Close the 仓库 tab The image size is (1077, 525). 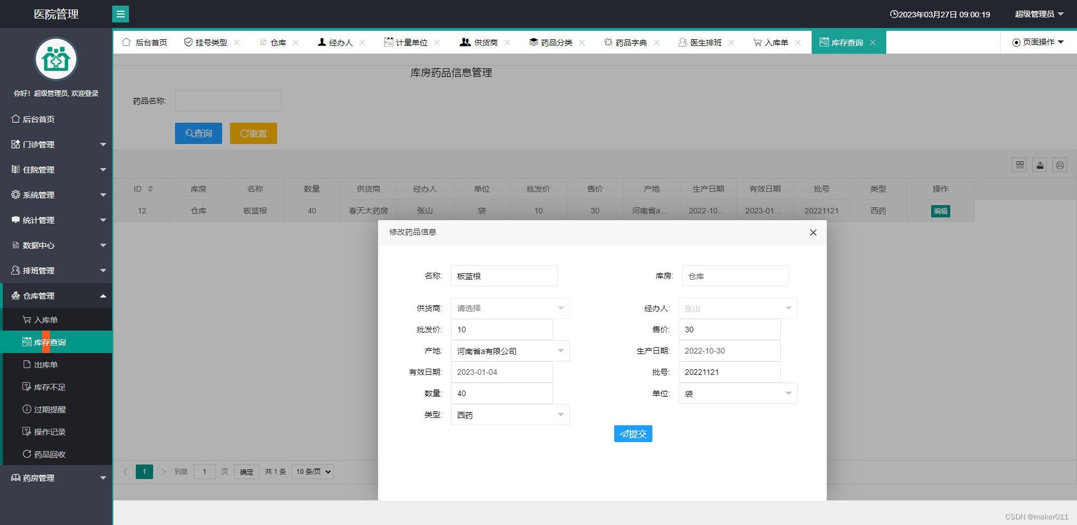click(x=296, y=43)
